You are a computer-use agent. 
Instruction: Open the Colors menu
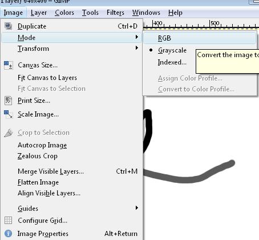click(x=64, y=13)
